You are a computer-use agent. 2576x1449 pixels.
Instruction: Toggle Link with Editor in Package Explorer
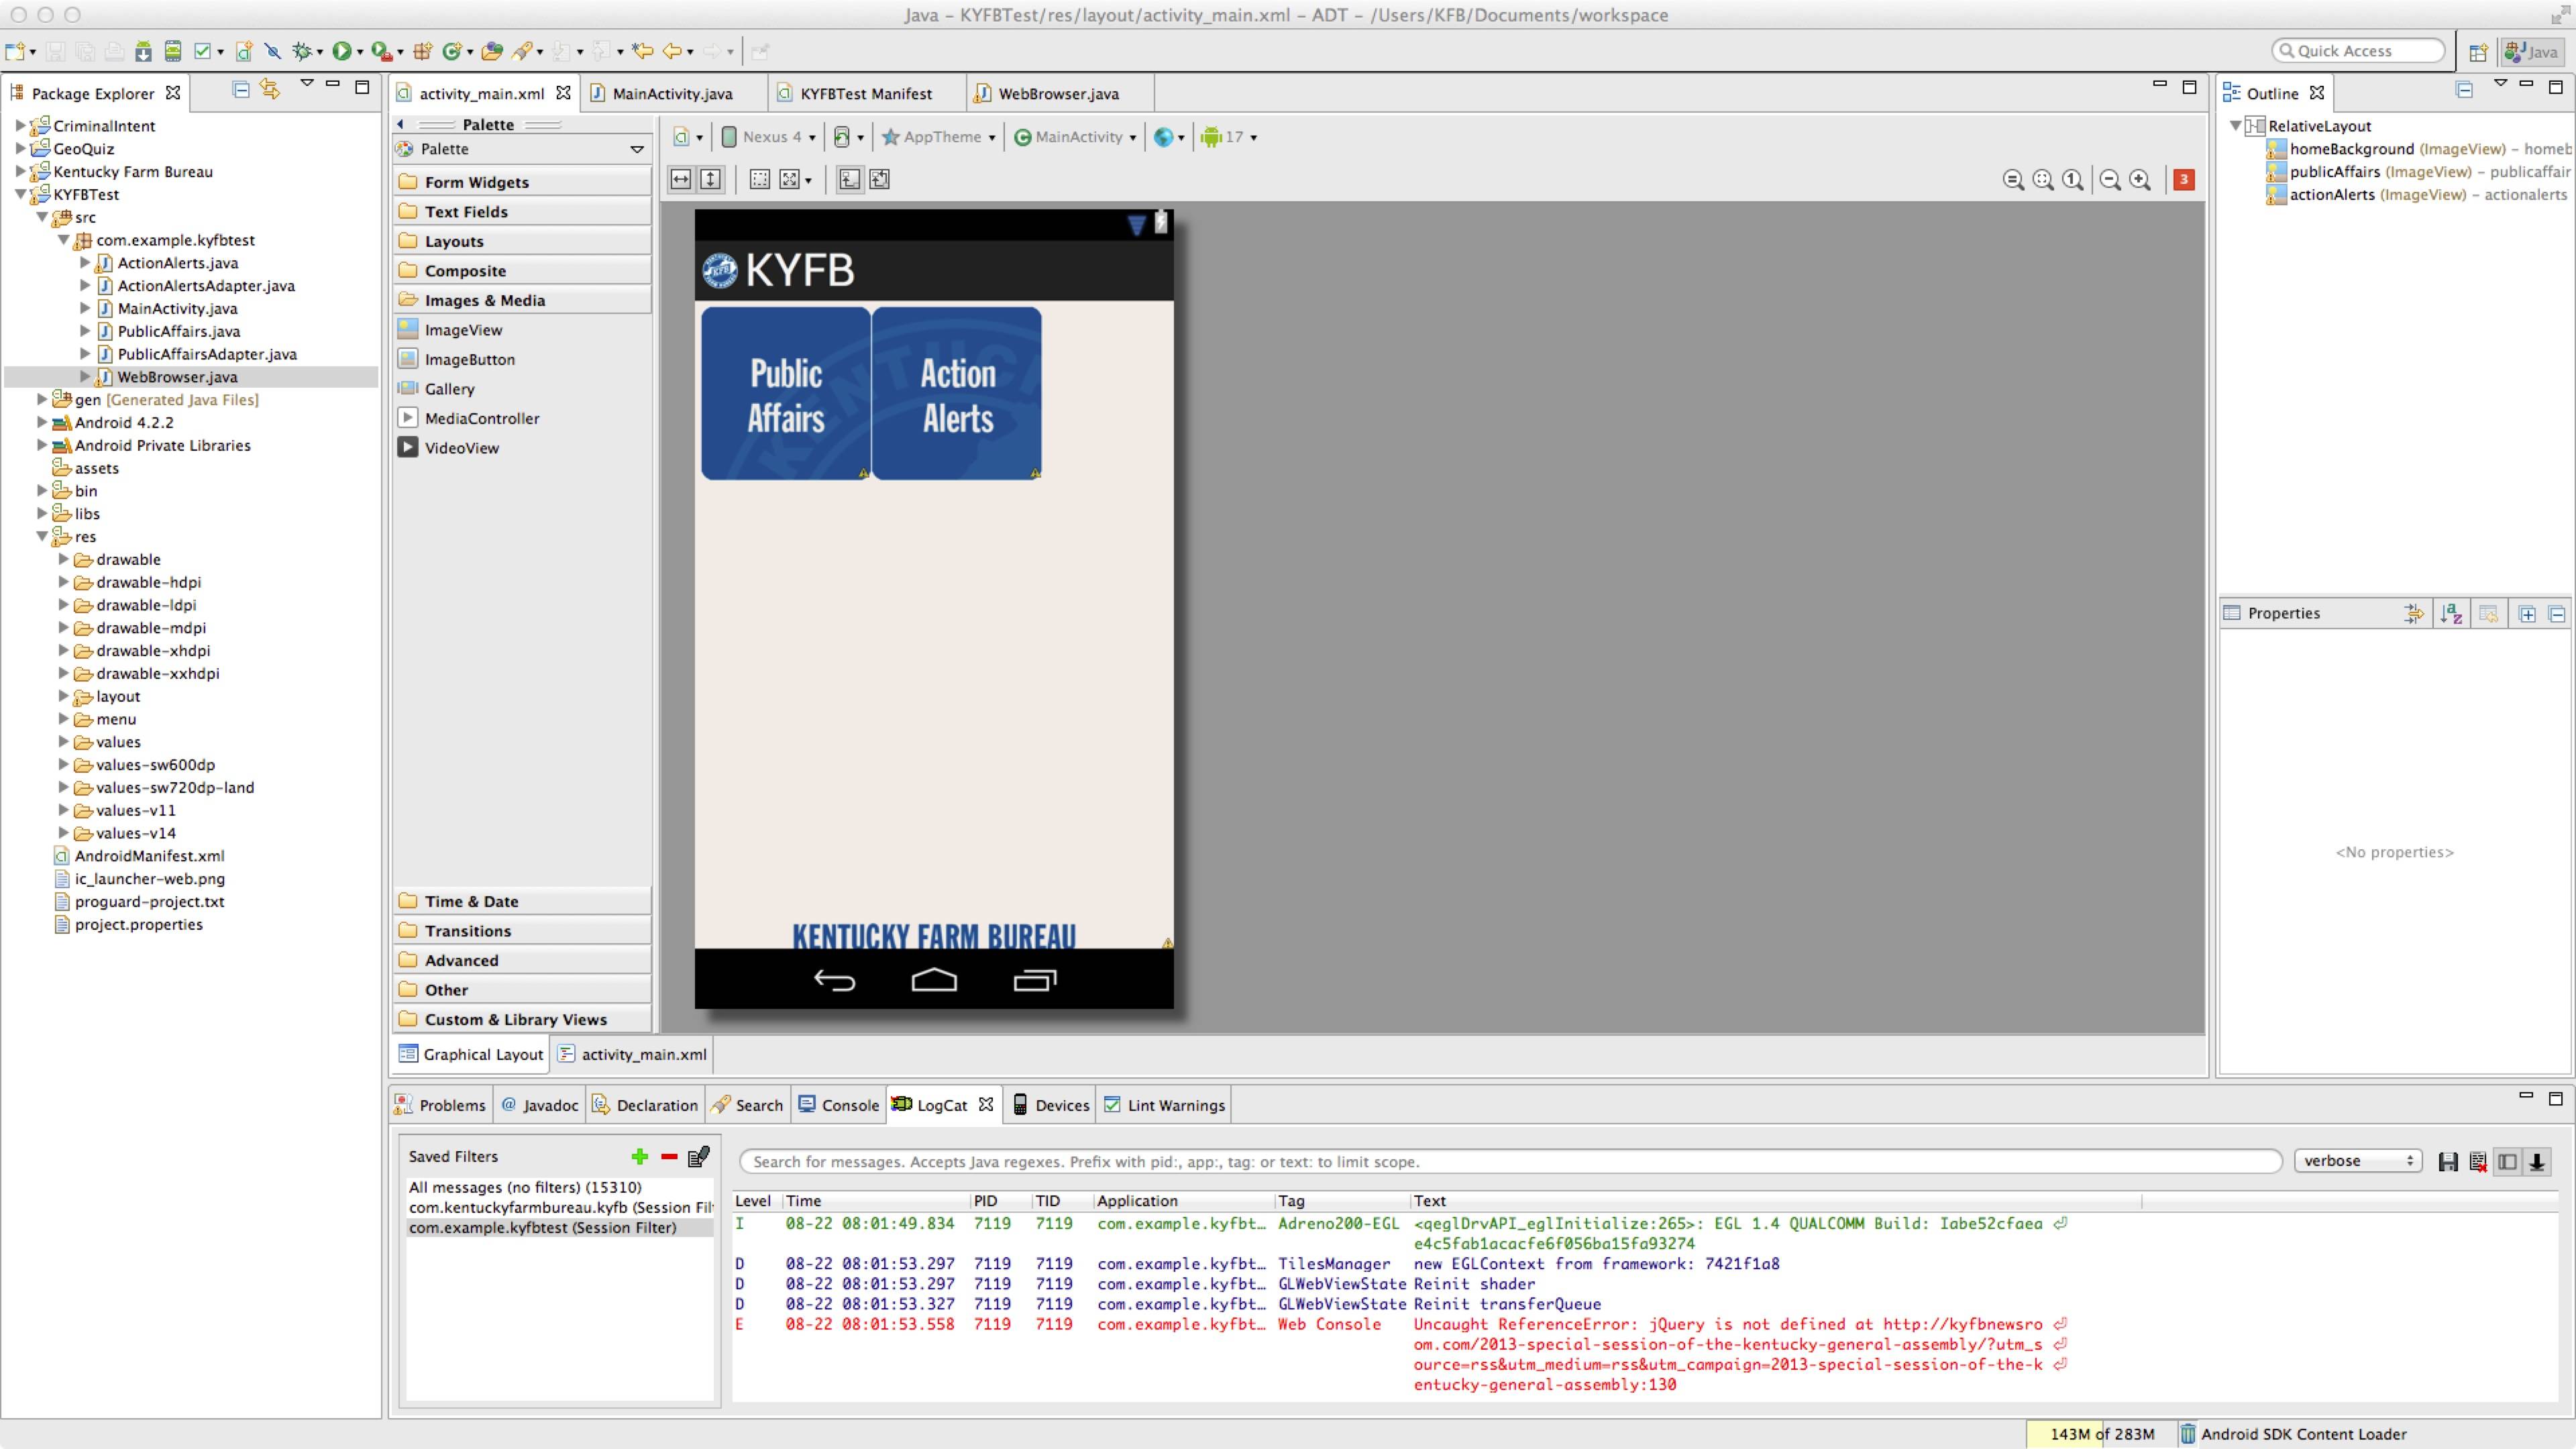click(269, 90)
